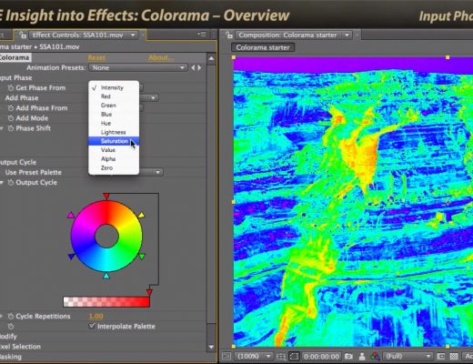Open grid and guide options icon
Viewport: 473px width, 364px height.
281,356
